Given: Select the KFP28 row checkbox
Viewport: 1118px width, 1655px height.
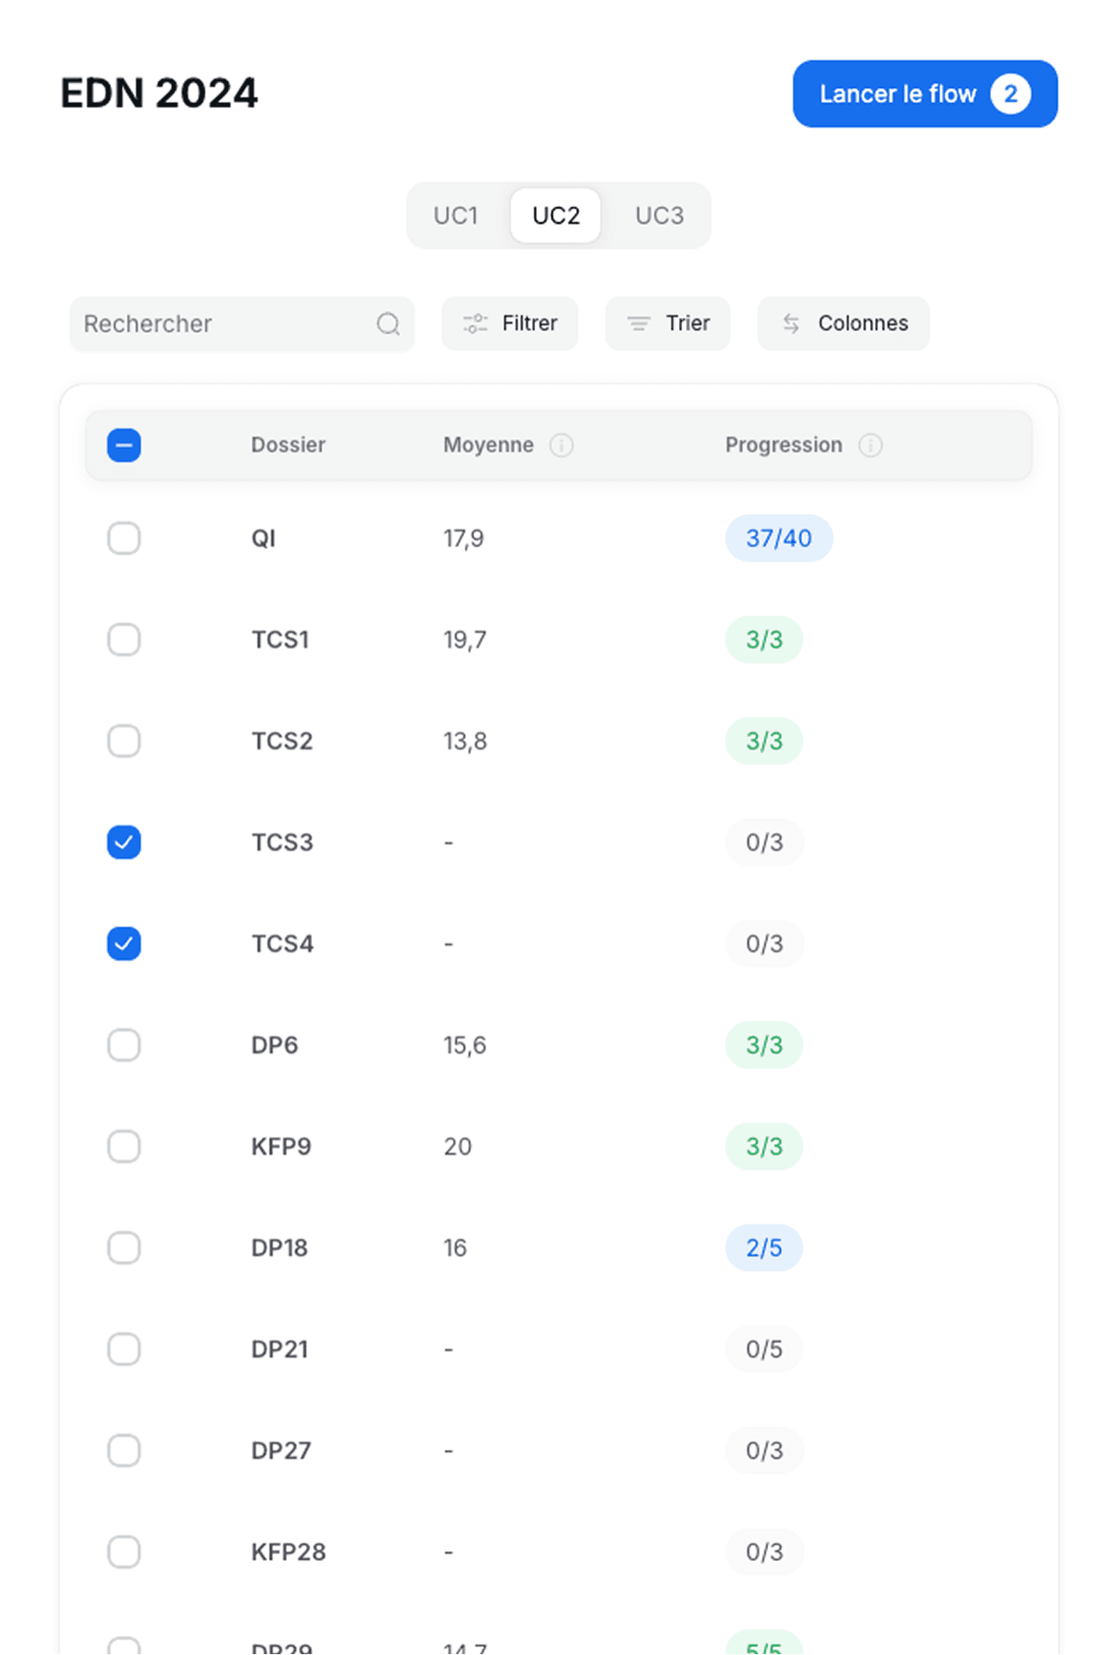Looking at the screenshot, I should pyautogui.click(x=124, y=1552).
